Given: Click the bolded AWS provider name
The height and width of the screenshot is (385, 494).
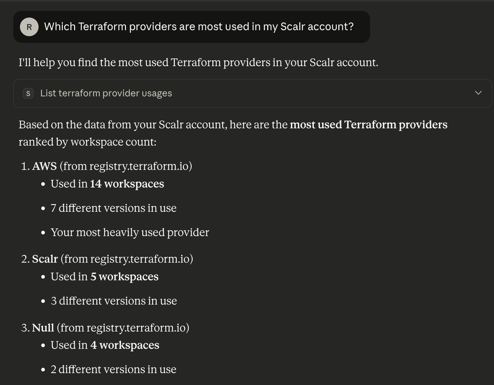Looking at the screenshot, I should 44,166.
